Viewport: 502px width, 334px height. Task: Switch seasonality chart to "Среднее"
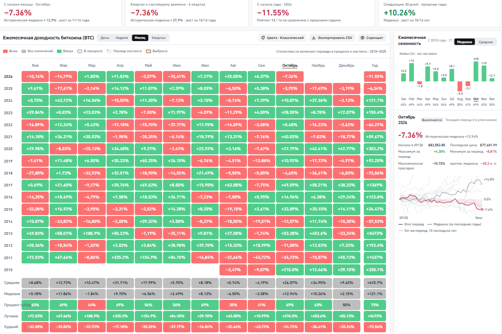click(x=486, y=42)
